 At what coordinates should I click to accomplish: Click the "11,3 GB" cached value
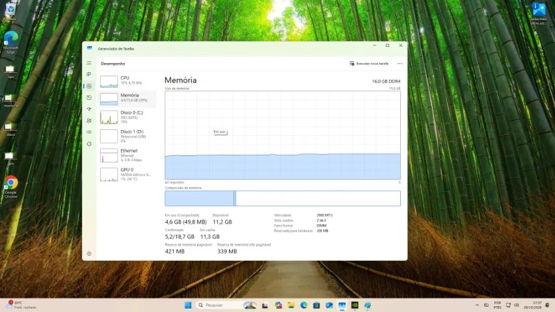210,237
